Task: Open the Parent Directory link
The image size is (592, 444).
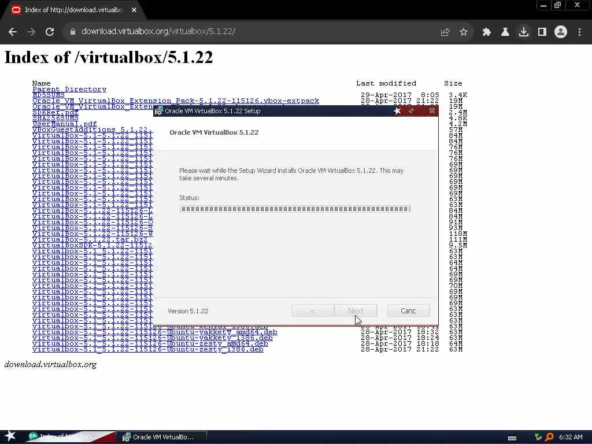Action: click(x=69, y=89)
